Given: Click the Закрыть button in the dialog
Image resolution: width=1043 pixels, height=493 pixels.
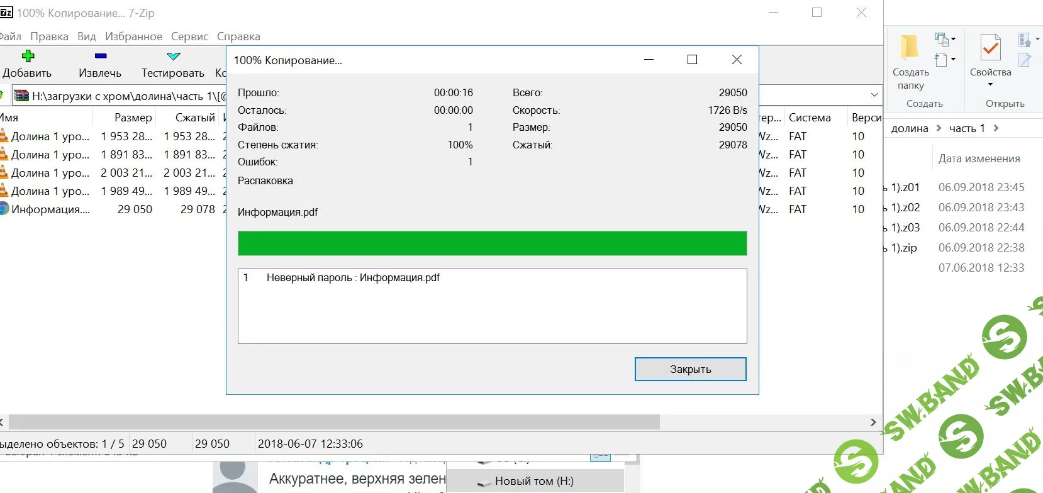Looking at the screenshot, I should point(690,369).
